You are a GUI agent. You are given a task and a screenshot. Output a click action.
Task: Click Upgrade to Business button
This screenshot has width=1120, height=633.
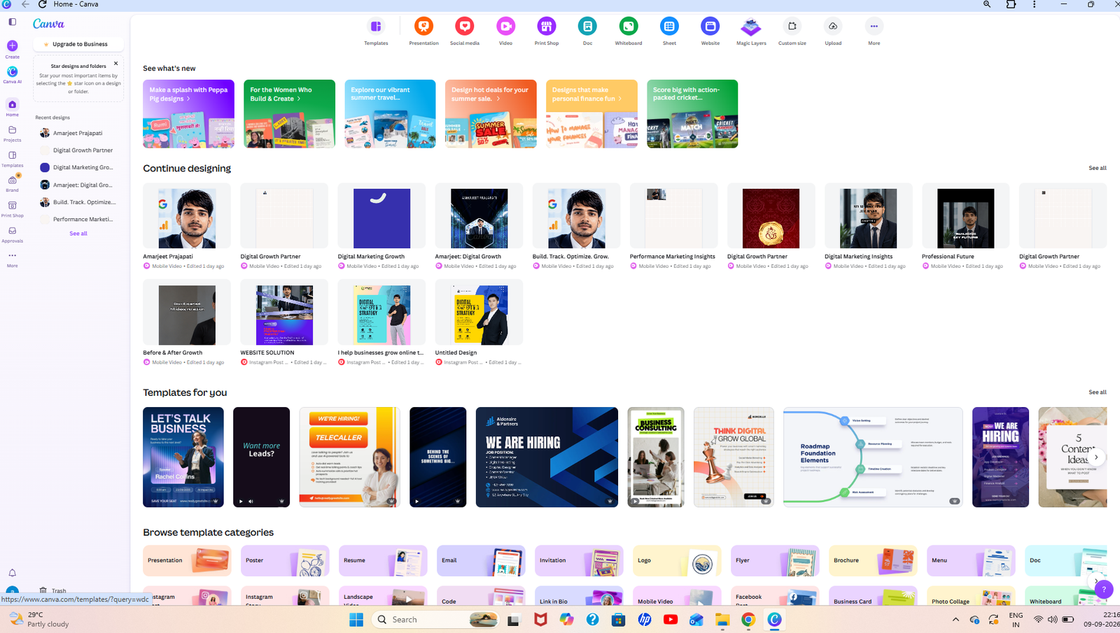[78, 44]
